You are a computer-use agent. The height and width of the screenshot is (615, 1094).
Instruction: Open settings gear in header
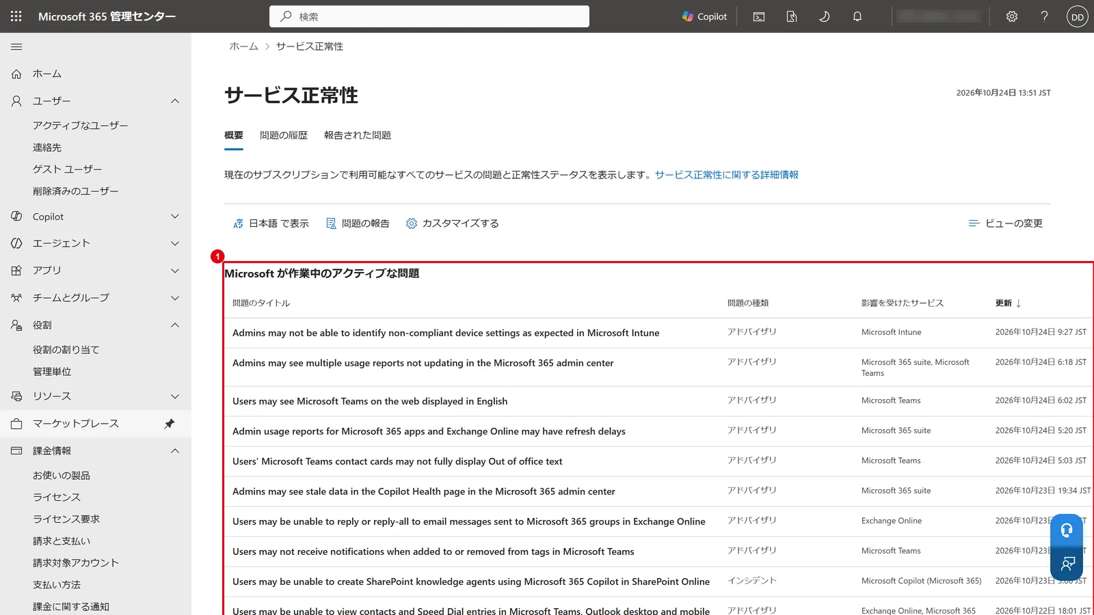(1012, 16)
